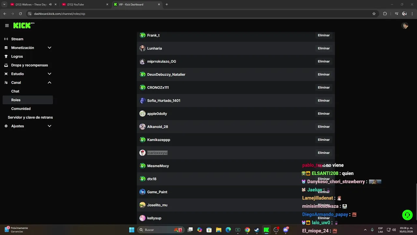Open the green support headset chat bubble
The image size is (417, 235).
(x=407, y=215)
